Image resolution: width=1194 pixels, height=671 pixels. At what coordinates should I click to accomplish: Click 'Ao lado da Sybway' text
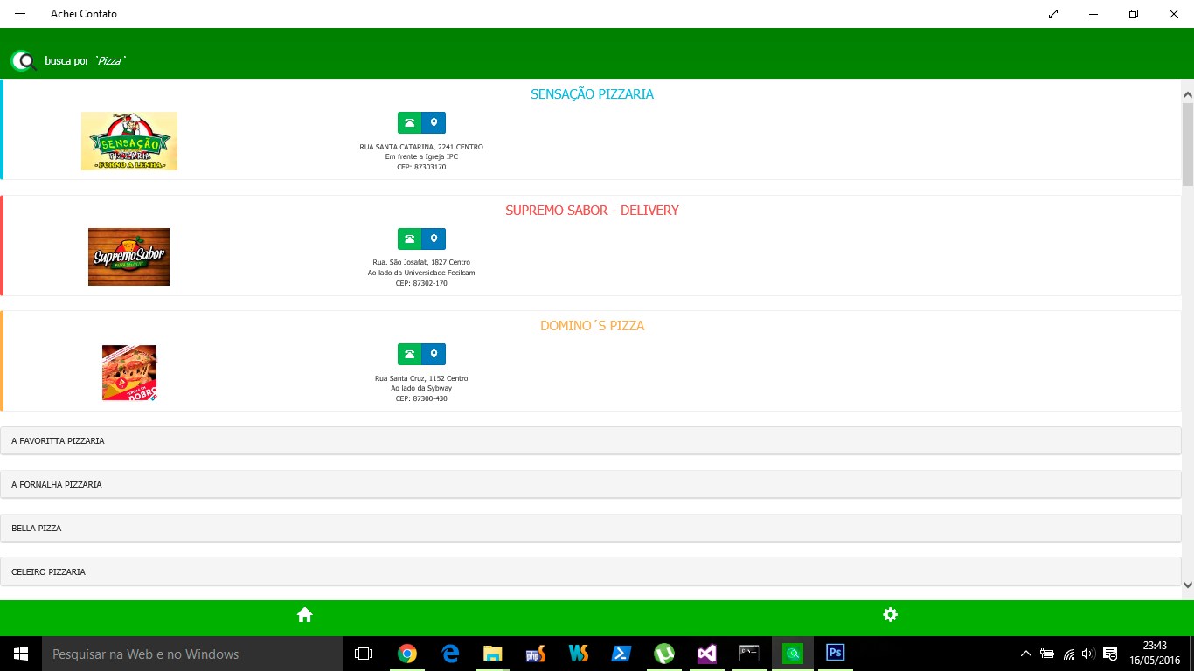(421, 388)
